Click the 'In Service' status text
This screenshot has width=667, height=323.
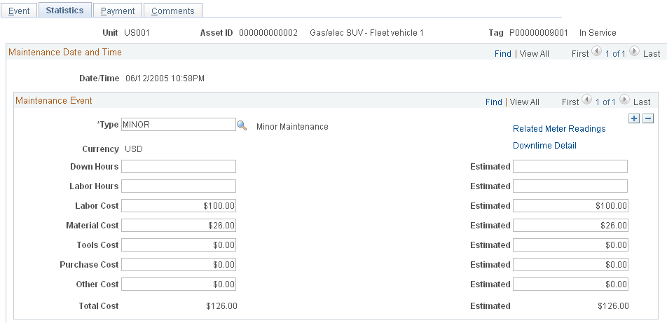point(597,33)
